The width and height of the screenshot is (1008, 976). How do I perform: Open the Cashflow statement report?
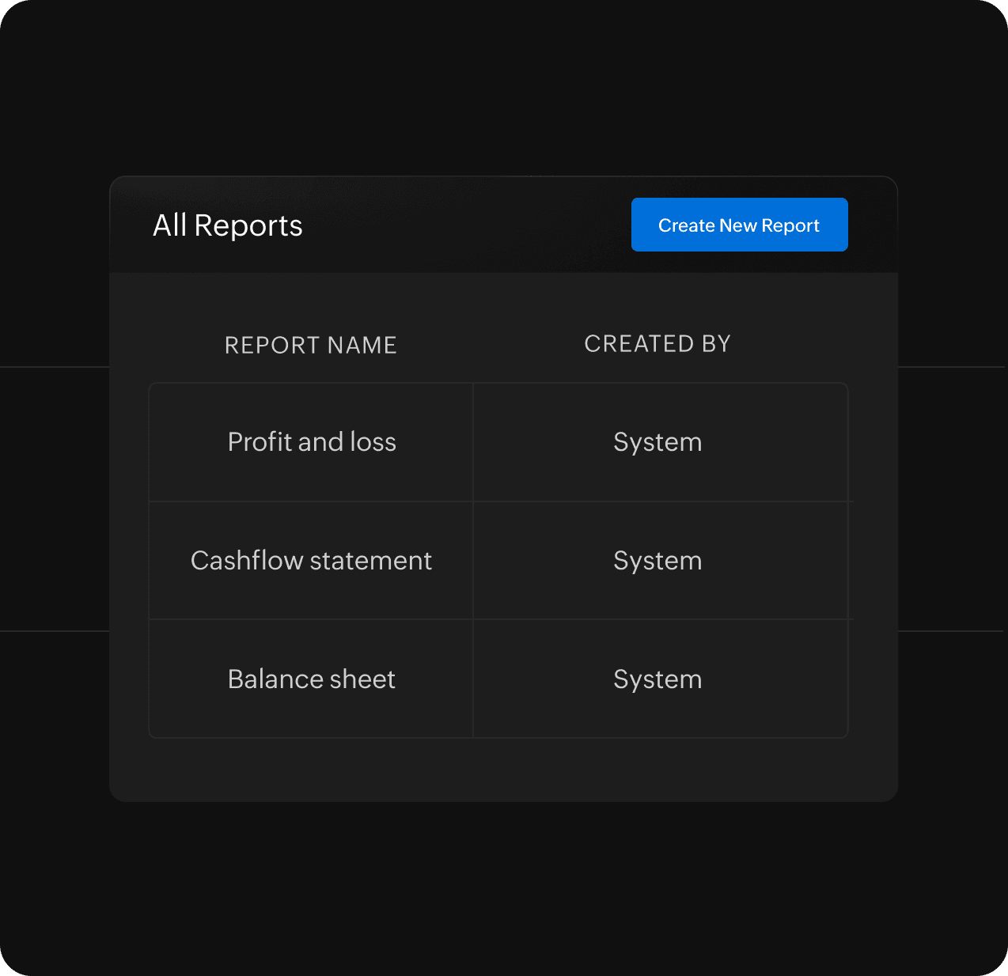click(311, 561)
